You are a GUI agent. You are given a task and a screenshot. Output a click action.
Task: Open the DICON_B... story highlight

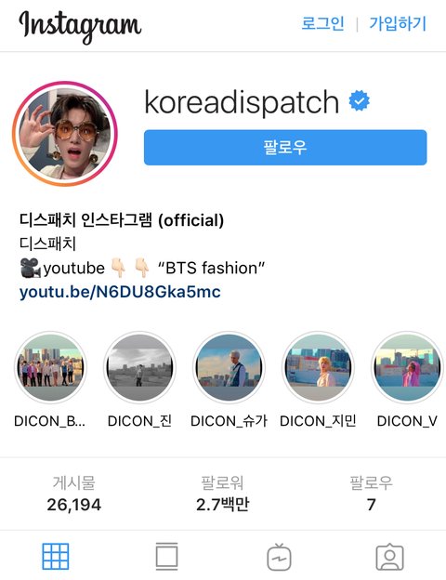50,367
